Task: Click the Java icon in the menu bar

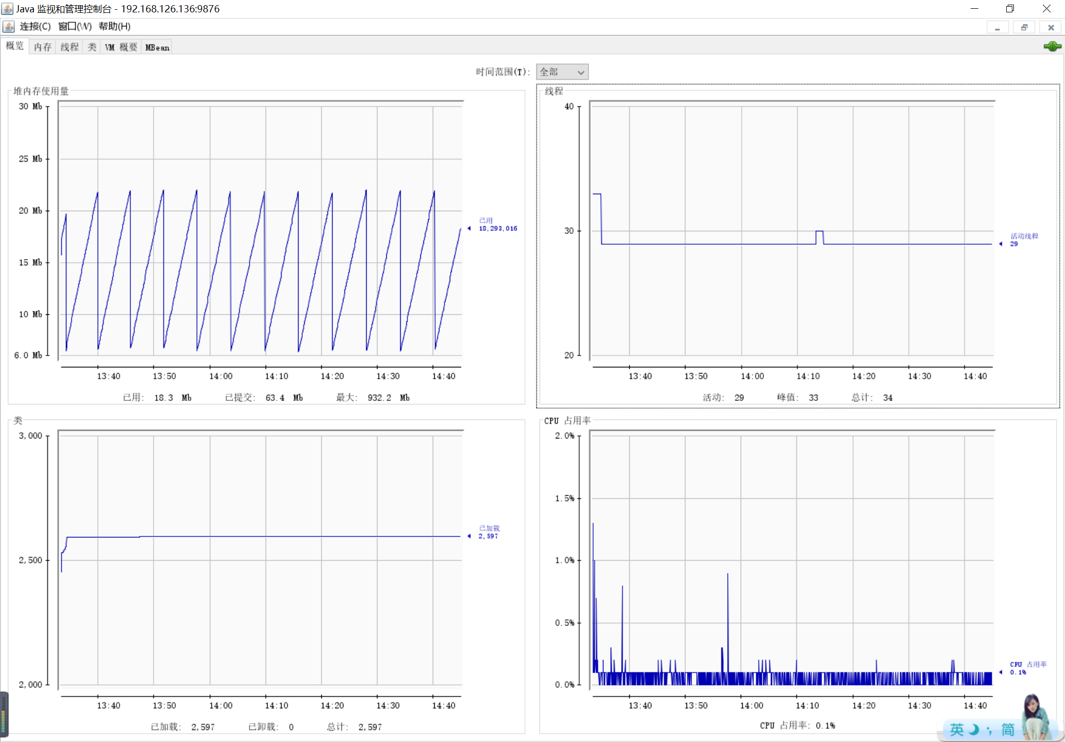Action: click(8, 26)
